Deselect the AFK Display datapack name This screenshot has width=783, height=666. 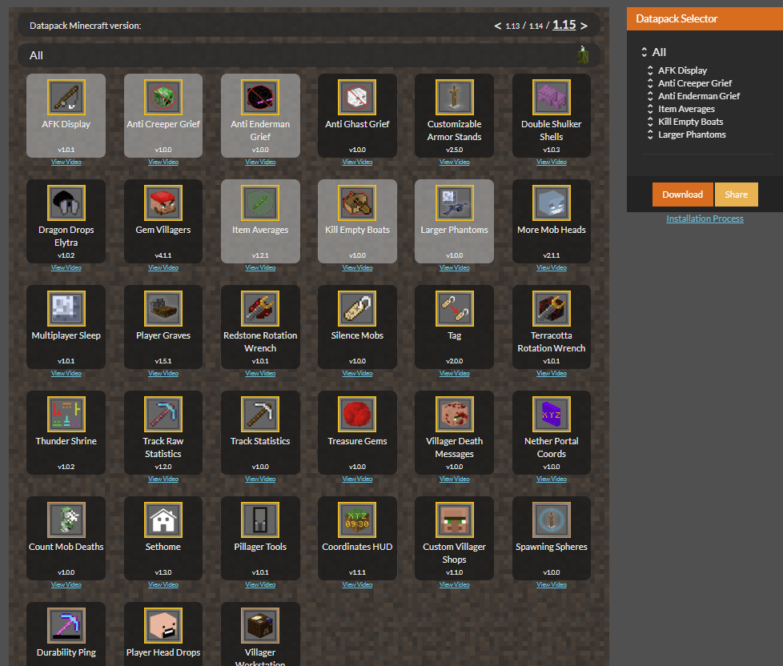(66, 124)
